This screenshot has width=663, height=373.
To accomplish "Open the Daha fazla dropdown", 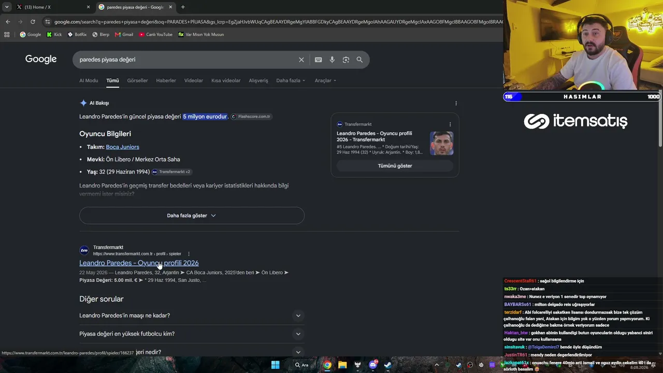I will 291,81.
